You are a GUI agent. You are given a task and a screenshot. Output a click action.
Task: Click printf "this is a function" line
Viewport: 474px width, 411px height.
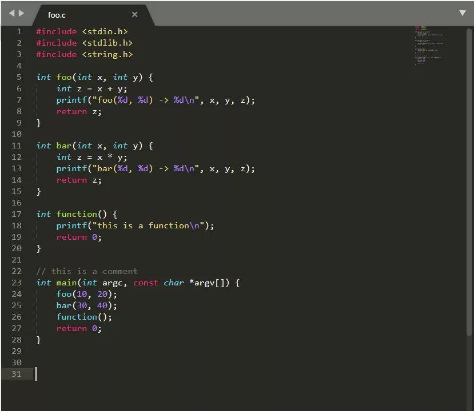pyautogui.click(x=135, y=225)
